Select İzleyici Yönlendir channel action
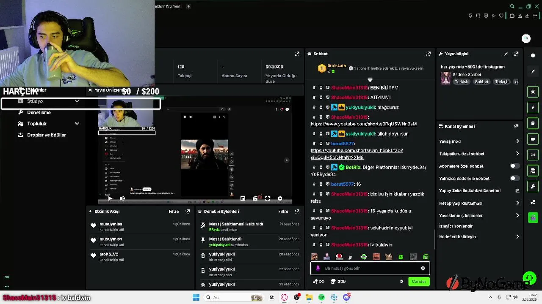The width and height of the screenshot is (542, 304). point(456,226)
